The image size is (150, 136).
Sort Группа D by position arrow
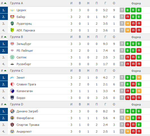coord(5,104)
